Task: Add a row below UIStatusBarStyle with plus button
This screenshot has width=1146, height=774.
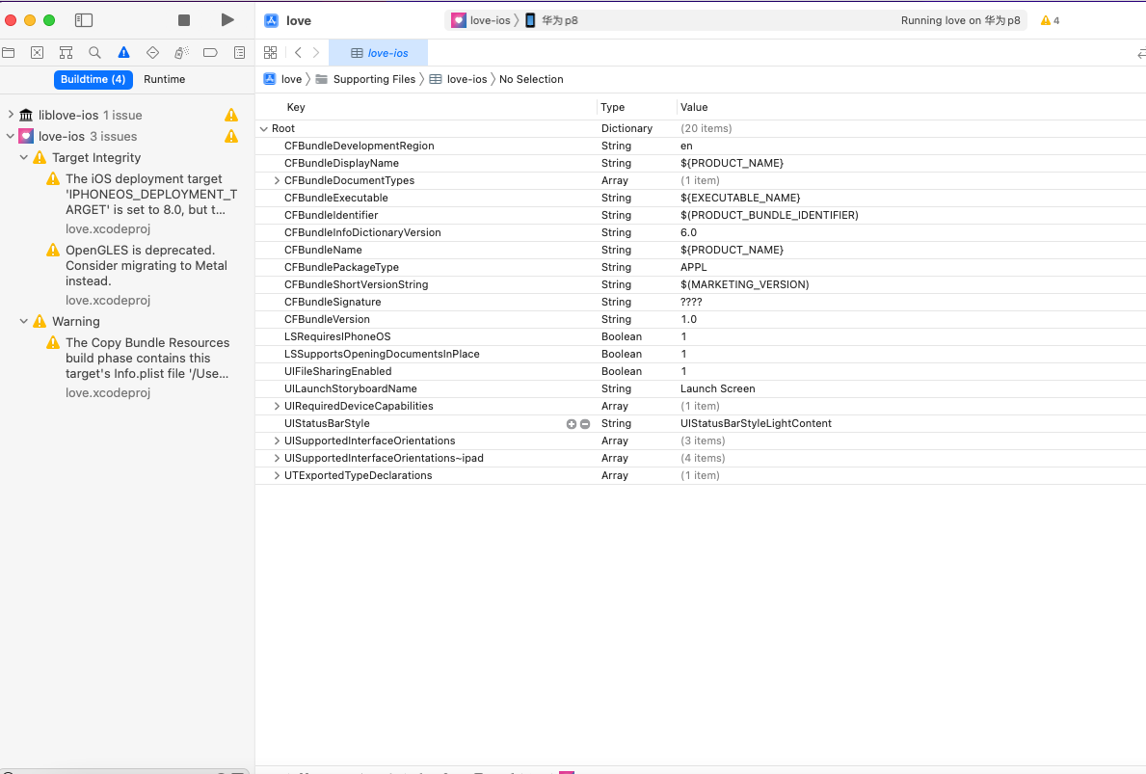Action: pos(572,423)
